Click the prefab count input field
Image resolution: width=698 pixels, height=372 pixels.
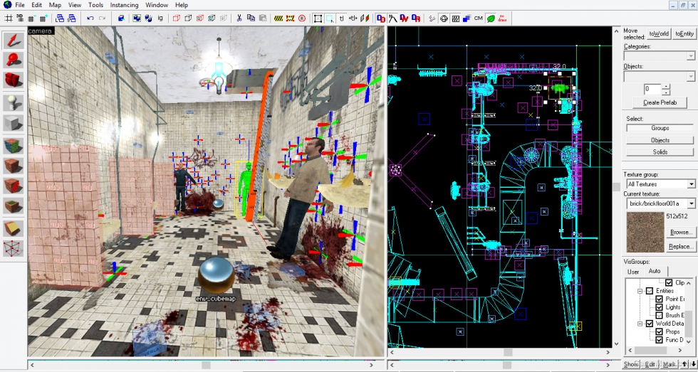pos(652,90)
